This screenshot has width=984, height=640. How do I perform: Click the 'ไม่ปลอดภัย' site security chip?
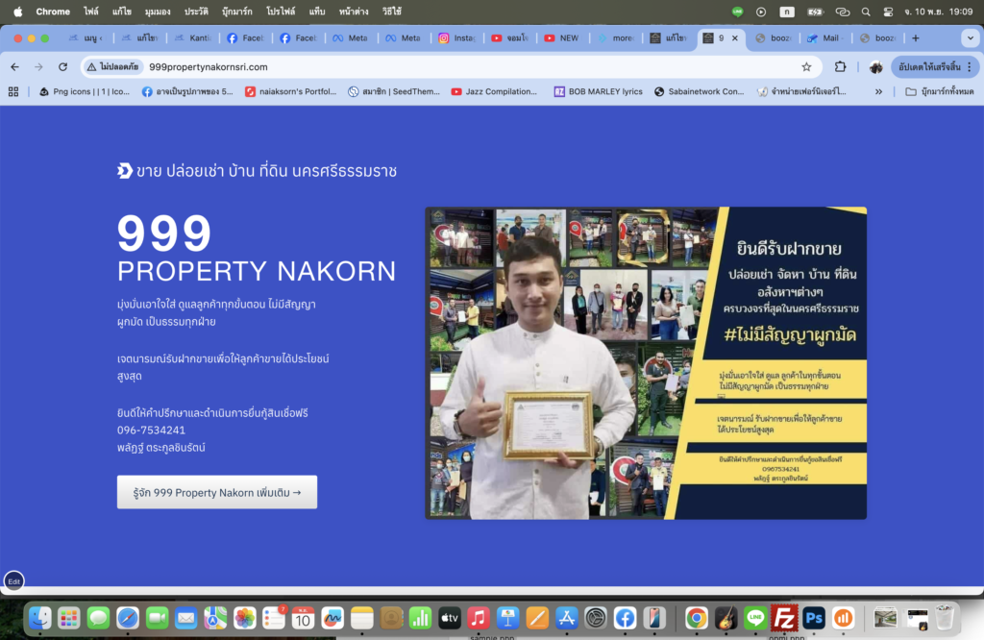click(x=112, y=67)
